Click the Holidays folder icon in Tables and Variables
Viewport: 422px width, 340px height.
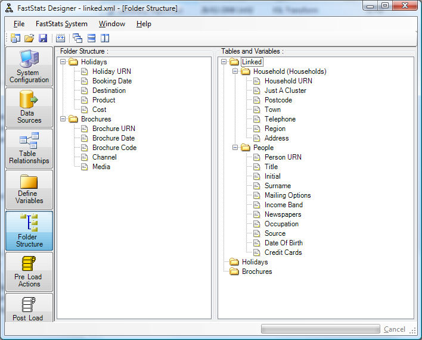(x=234, y=262)
